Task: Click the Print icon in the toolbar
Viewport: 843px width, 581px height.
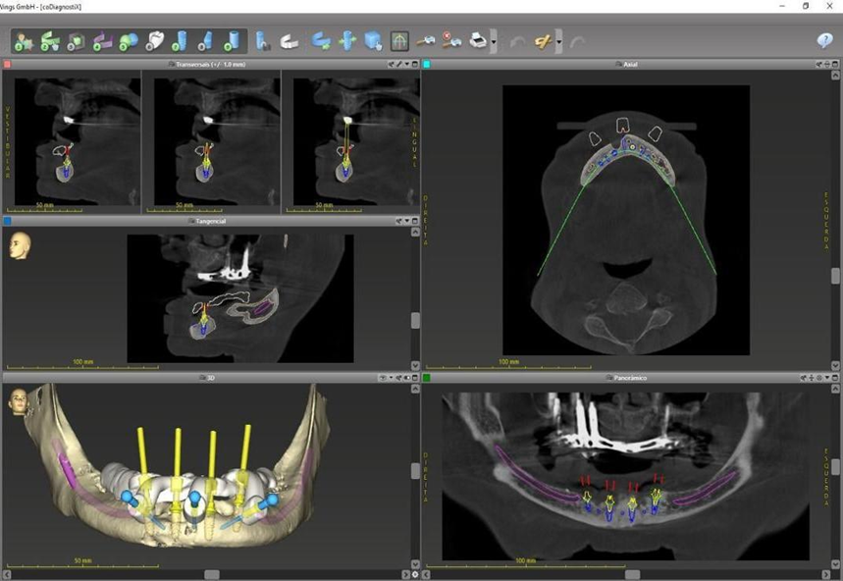Action: pyautogui.click(x=478, y=41)
